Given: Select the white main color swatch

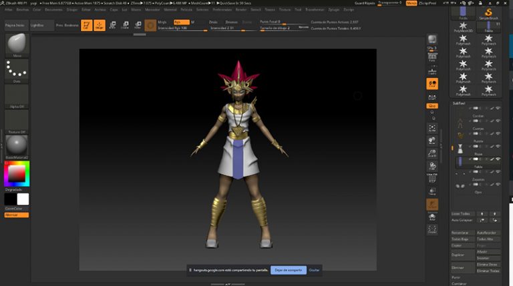Looking at the screenshot, I should (23, 199).
